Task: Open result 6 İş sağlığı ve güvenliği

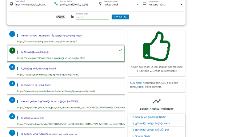Action: (x=33, y=118)
